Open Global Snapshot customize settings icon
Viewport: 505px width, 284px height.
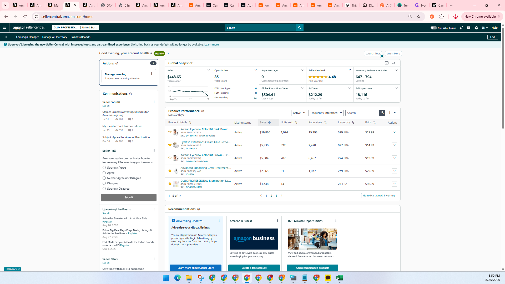click(394, 63)
